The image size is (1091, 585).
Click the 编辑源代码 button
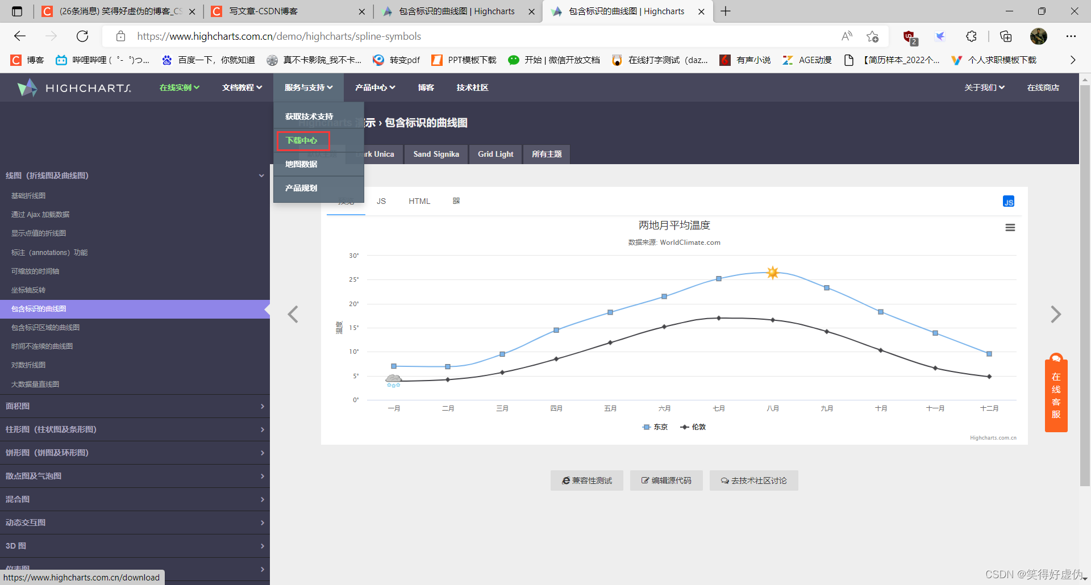(x=667, y=480)
